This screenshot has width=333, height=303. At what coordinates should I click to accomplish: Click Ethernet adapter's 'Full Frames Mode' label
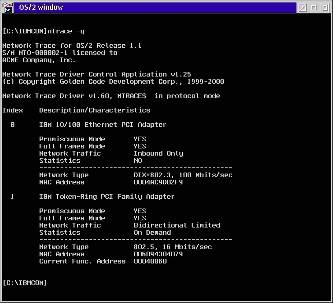[x=72, y=146]
